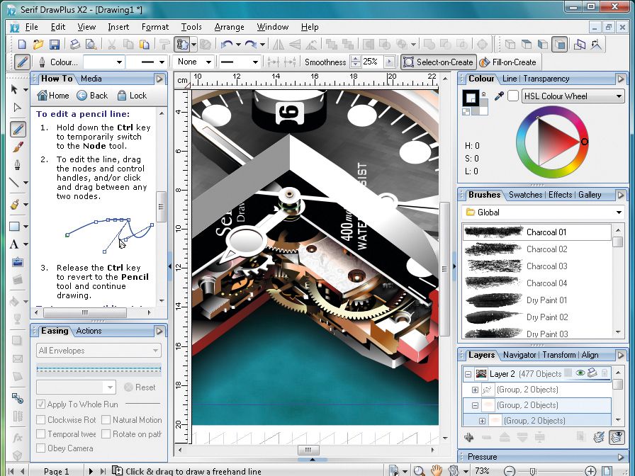
Task: Click the Paste clipboard icon
Action: [144, 44]
